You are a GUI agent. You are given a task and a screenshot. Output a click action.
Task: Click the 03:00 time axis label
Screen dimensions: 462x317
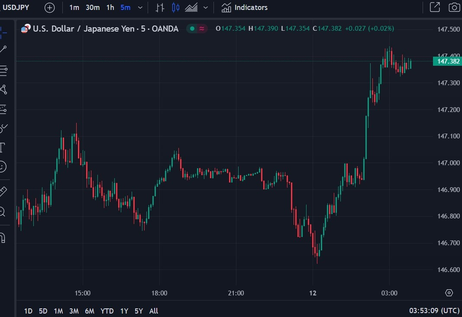[389, 293]
